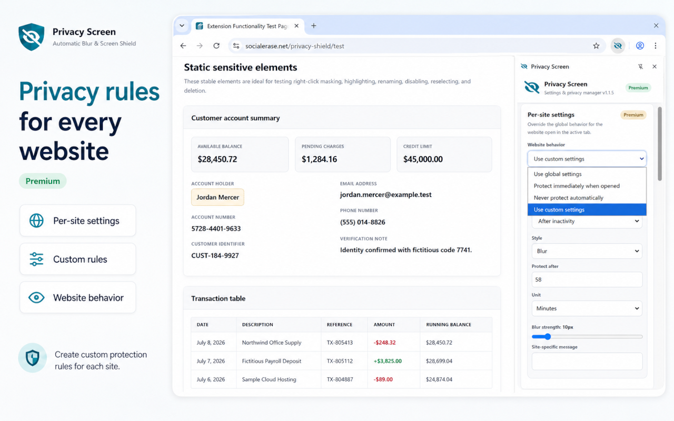Click the Premium badge beside 'Per-site settings' in the panel
This screenshot has width=674, height=421.
(633, 115)
